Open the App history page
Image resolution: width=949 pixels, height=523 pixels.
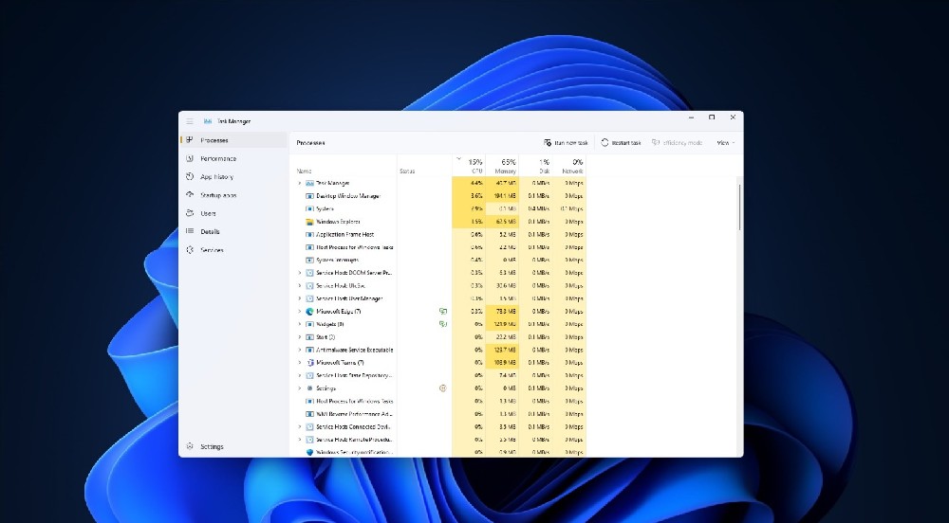[x=216, y=176]
